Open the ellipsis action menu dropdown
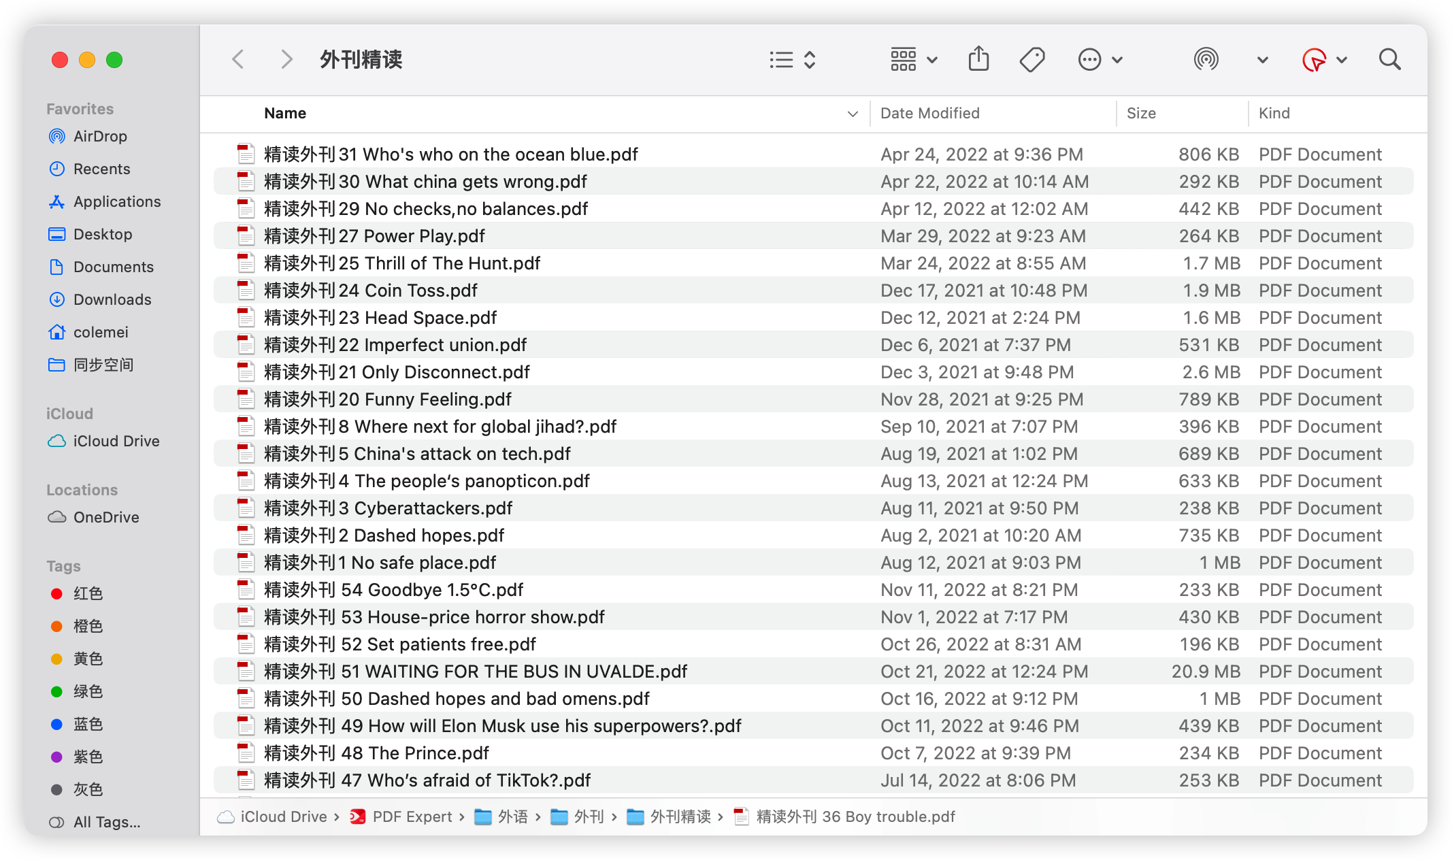1452x860 pixels. click(1100, 60)
